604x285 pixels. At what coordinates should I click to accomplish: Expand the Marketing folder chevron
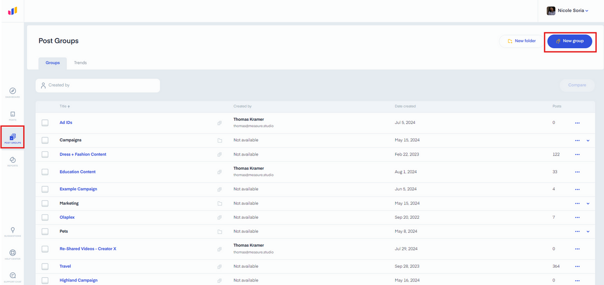coord(588,204)
